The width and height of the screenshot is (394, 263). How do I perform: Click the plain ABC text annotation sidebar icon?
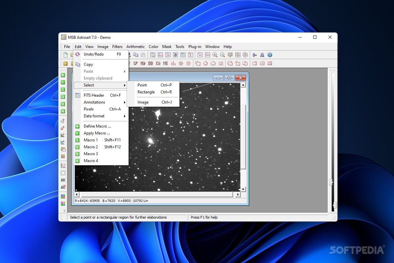pos(63,180)
